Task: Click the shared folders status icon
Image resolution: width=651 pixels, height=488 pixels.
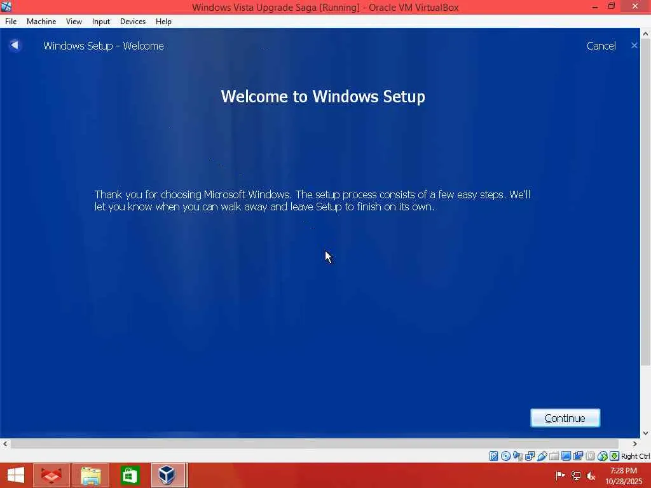Action: pos(554,456)
